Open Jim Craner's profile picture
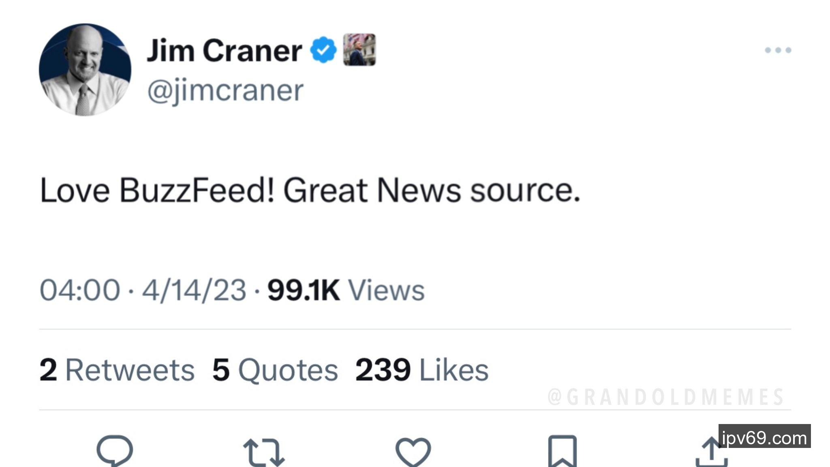 [85, 70]
